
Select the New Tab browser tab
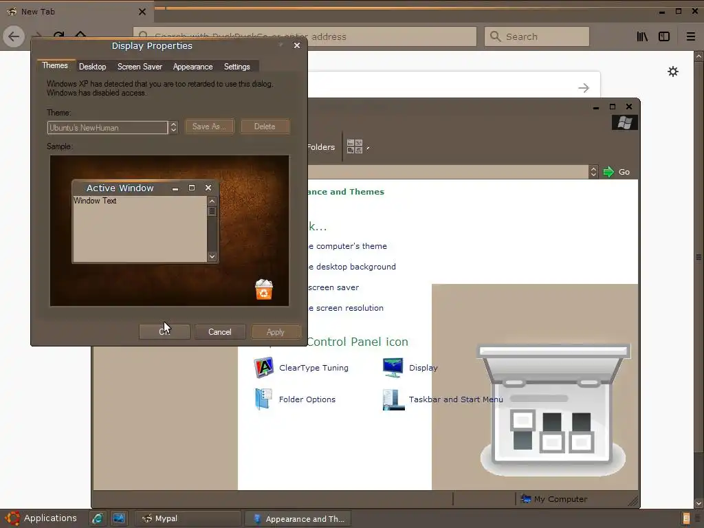point(76,12)
